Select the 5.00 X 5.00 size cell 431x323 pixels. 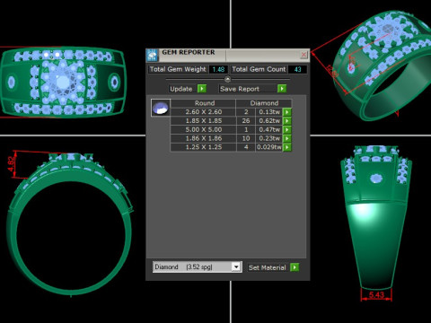[x=203, y=129]
